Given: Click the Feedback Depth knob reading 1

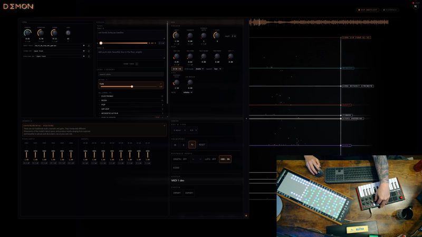Looking at the screenshot, I should click(x=204, y=35).
